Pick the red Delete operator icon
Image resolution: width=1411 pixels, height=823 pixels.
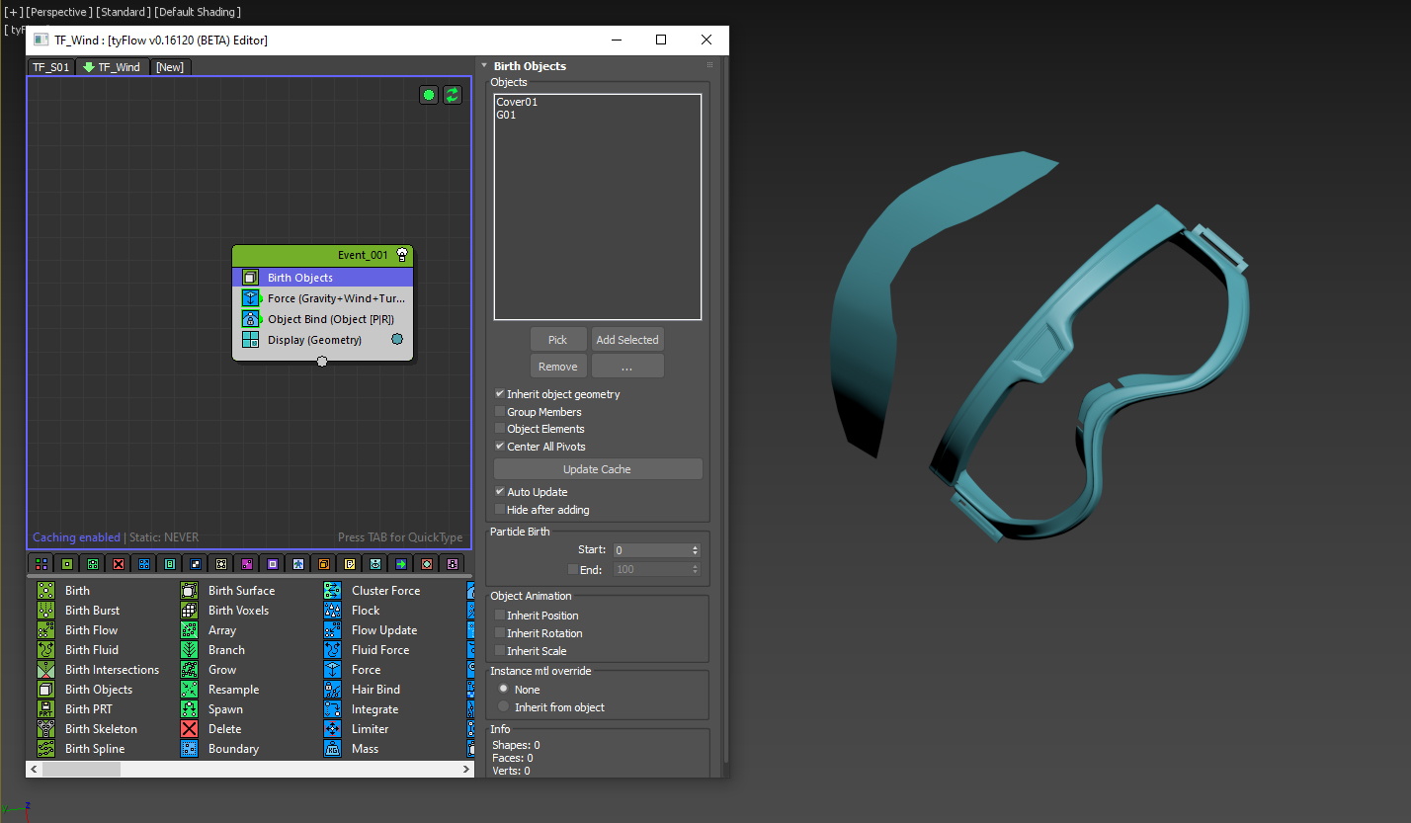(190, 728)
